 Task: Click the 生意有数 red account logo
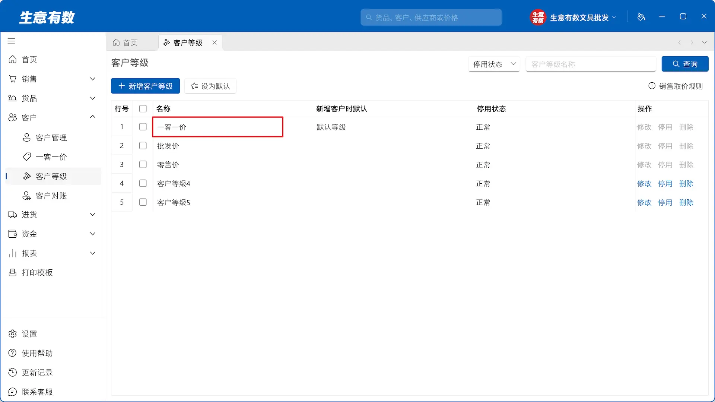[x=538, y=17]
